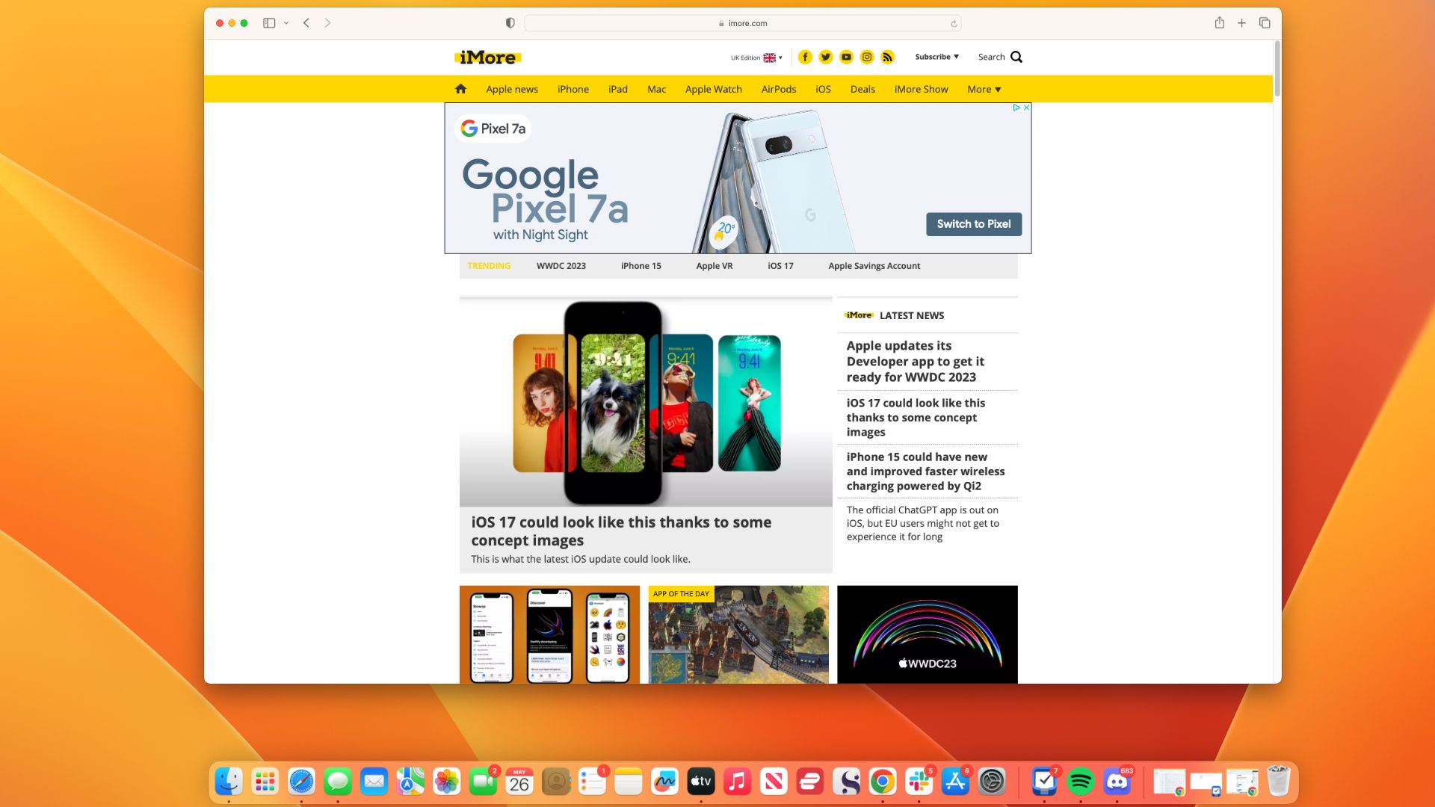Open the iOS section
This screenshot has width=1435, height=807.
(823, 89)
